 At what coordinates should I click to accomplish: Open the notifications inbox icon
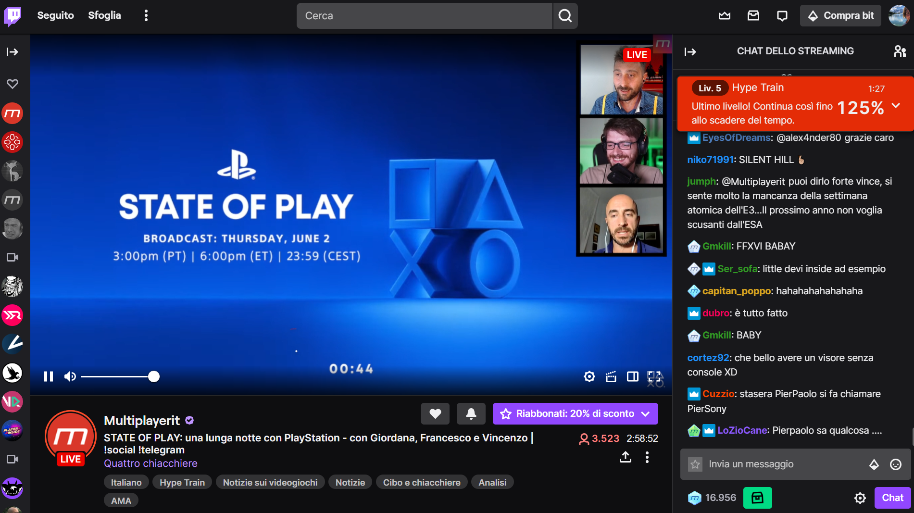tap(753, 16)
